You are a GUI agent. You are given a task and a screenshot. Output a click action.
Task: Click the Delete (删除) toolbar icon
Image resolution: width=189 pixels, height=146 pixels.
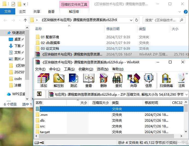104,80
